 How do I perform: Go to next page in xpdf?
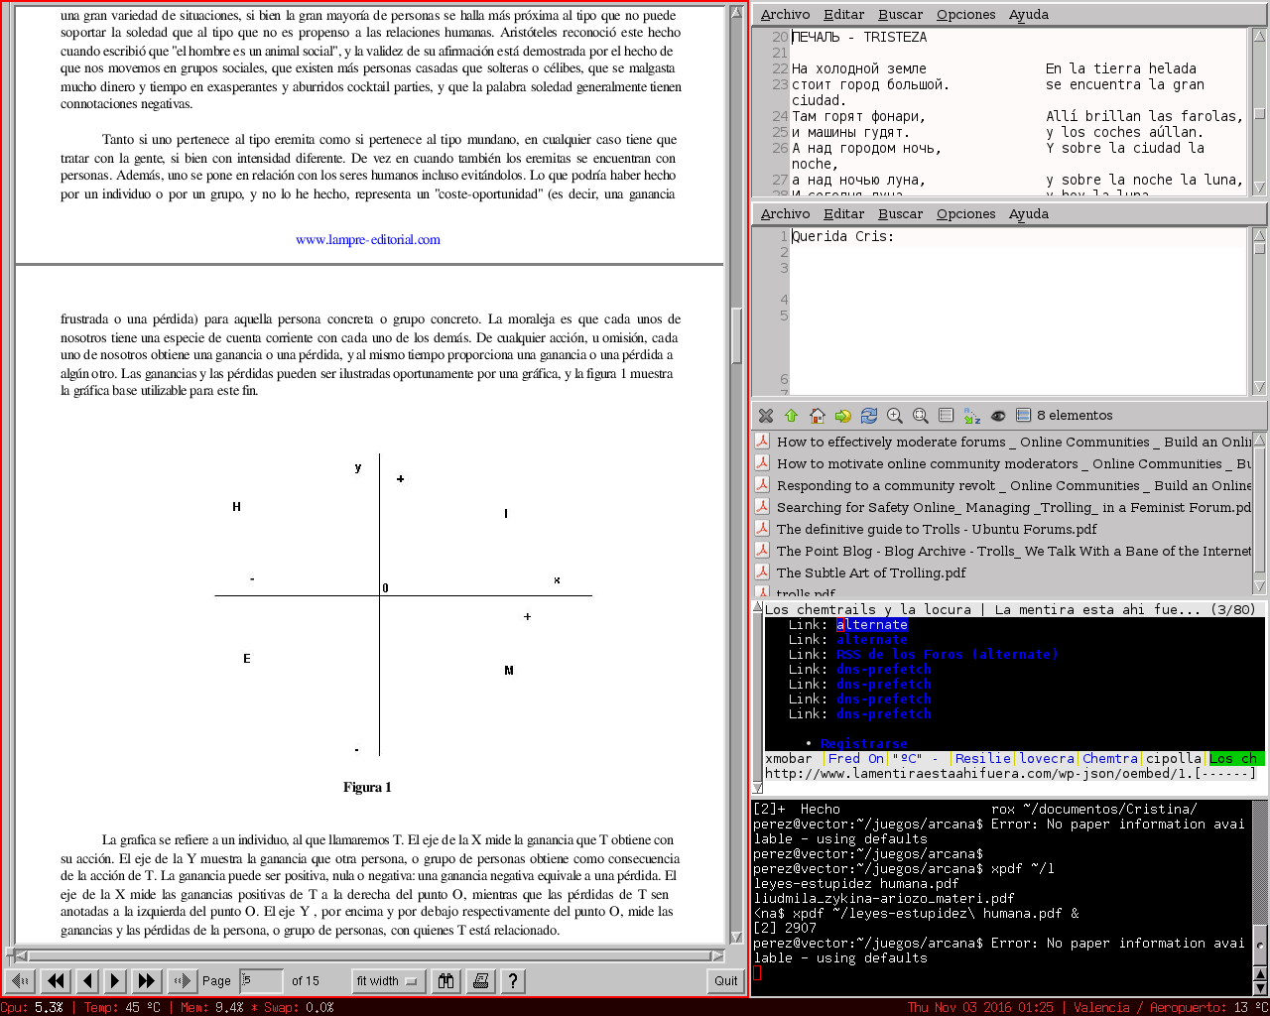click(x=115, y=981)
